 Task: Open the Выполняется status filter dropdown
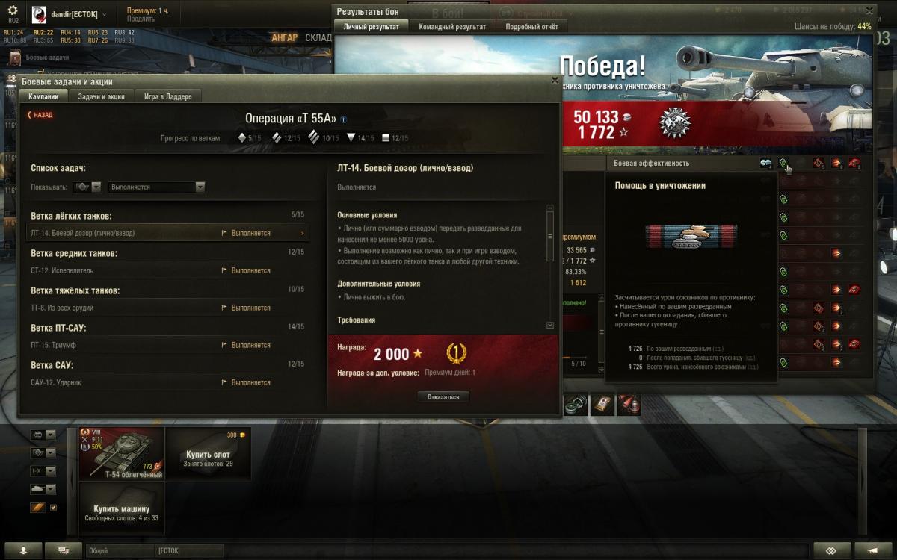[x=156, y=187]
